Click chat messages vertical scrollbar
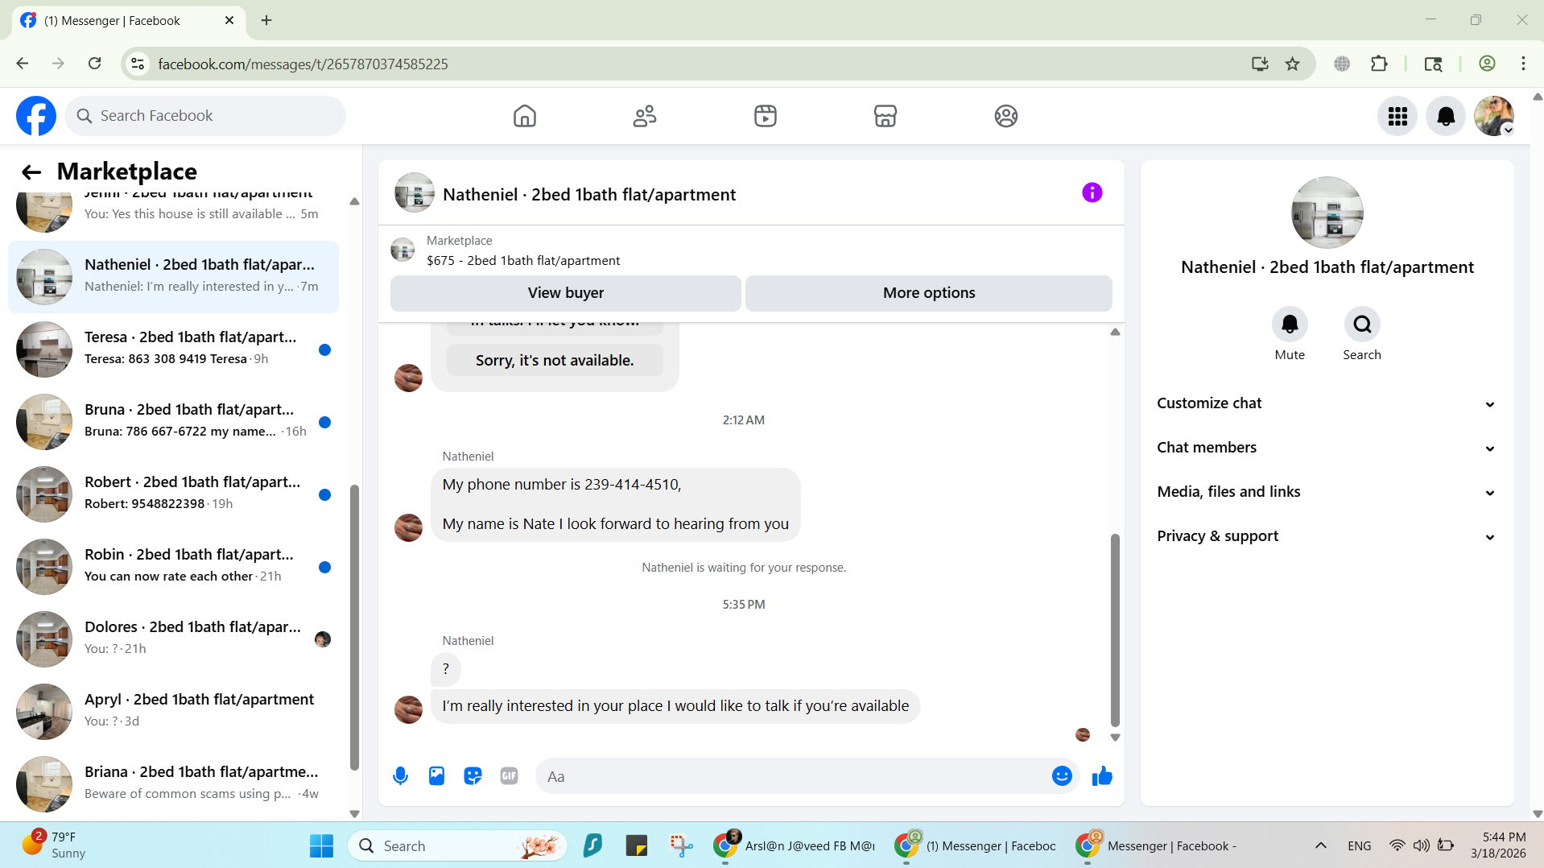 pos(1115,630)
